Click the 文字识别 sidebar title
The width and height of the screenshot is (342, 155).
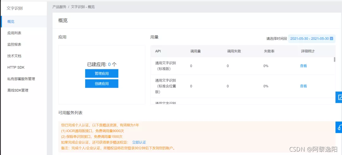[x=15, y=8]
